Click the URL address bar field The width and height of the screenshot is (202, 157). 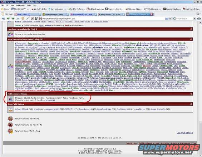pos(102,19)
